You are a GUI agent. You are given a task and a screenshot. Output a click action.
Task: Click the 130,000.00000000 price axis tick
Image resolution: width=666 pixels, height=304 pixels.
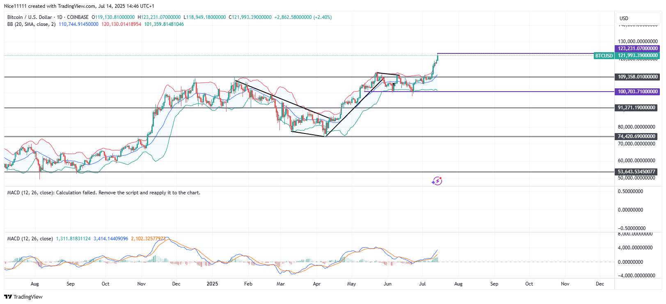click(638, 41)
